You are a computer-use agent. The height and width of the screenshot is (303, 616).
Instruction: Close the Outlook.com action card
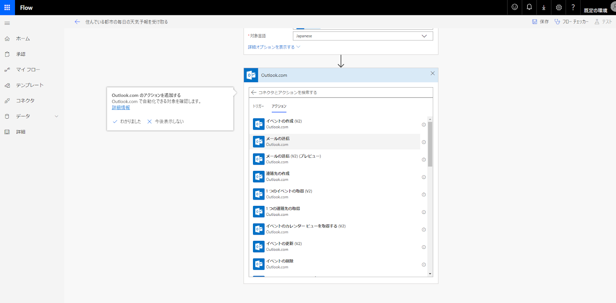pos(433,73)
